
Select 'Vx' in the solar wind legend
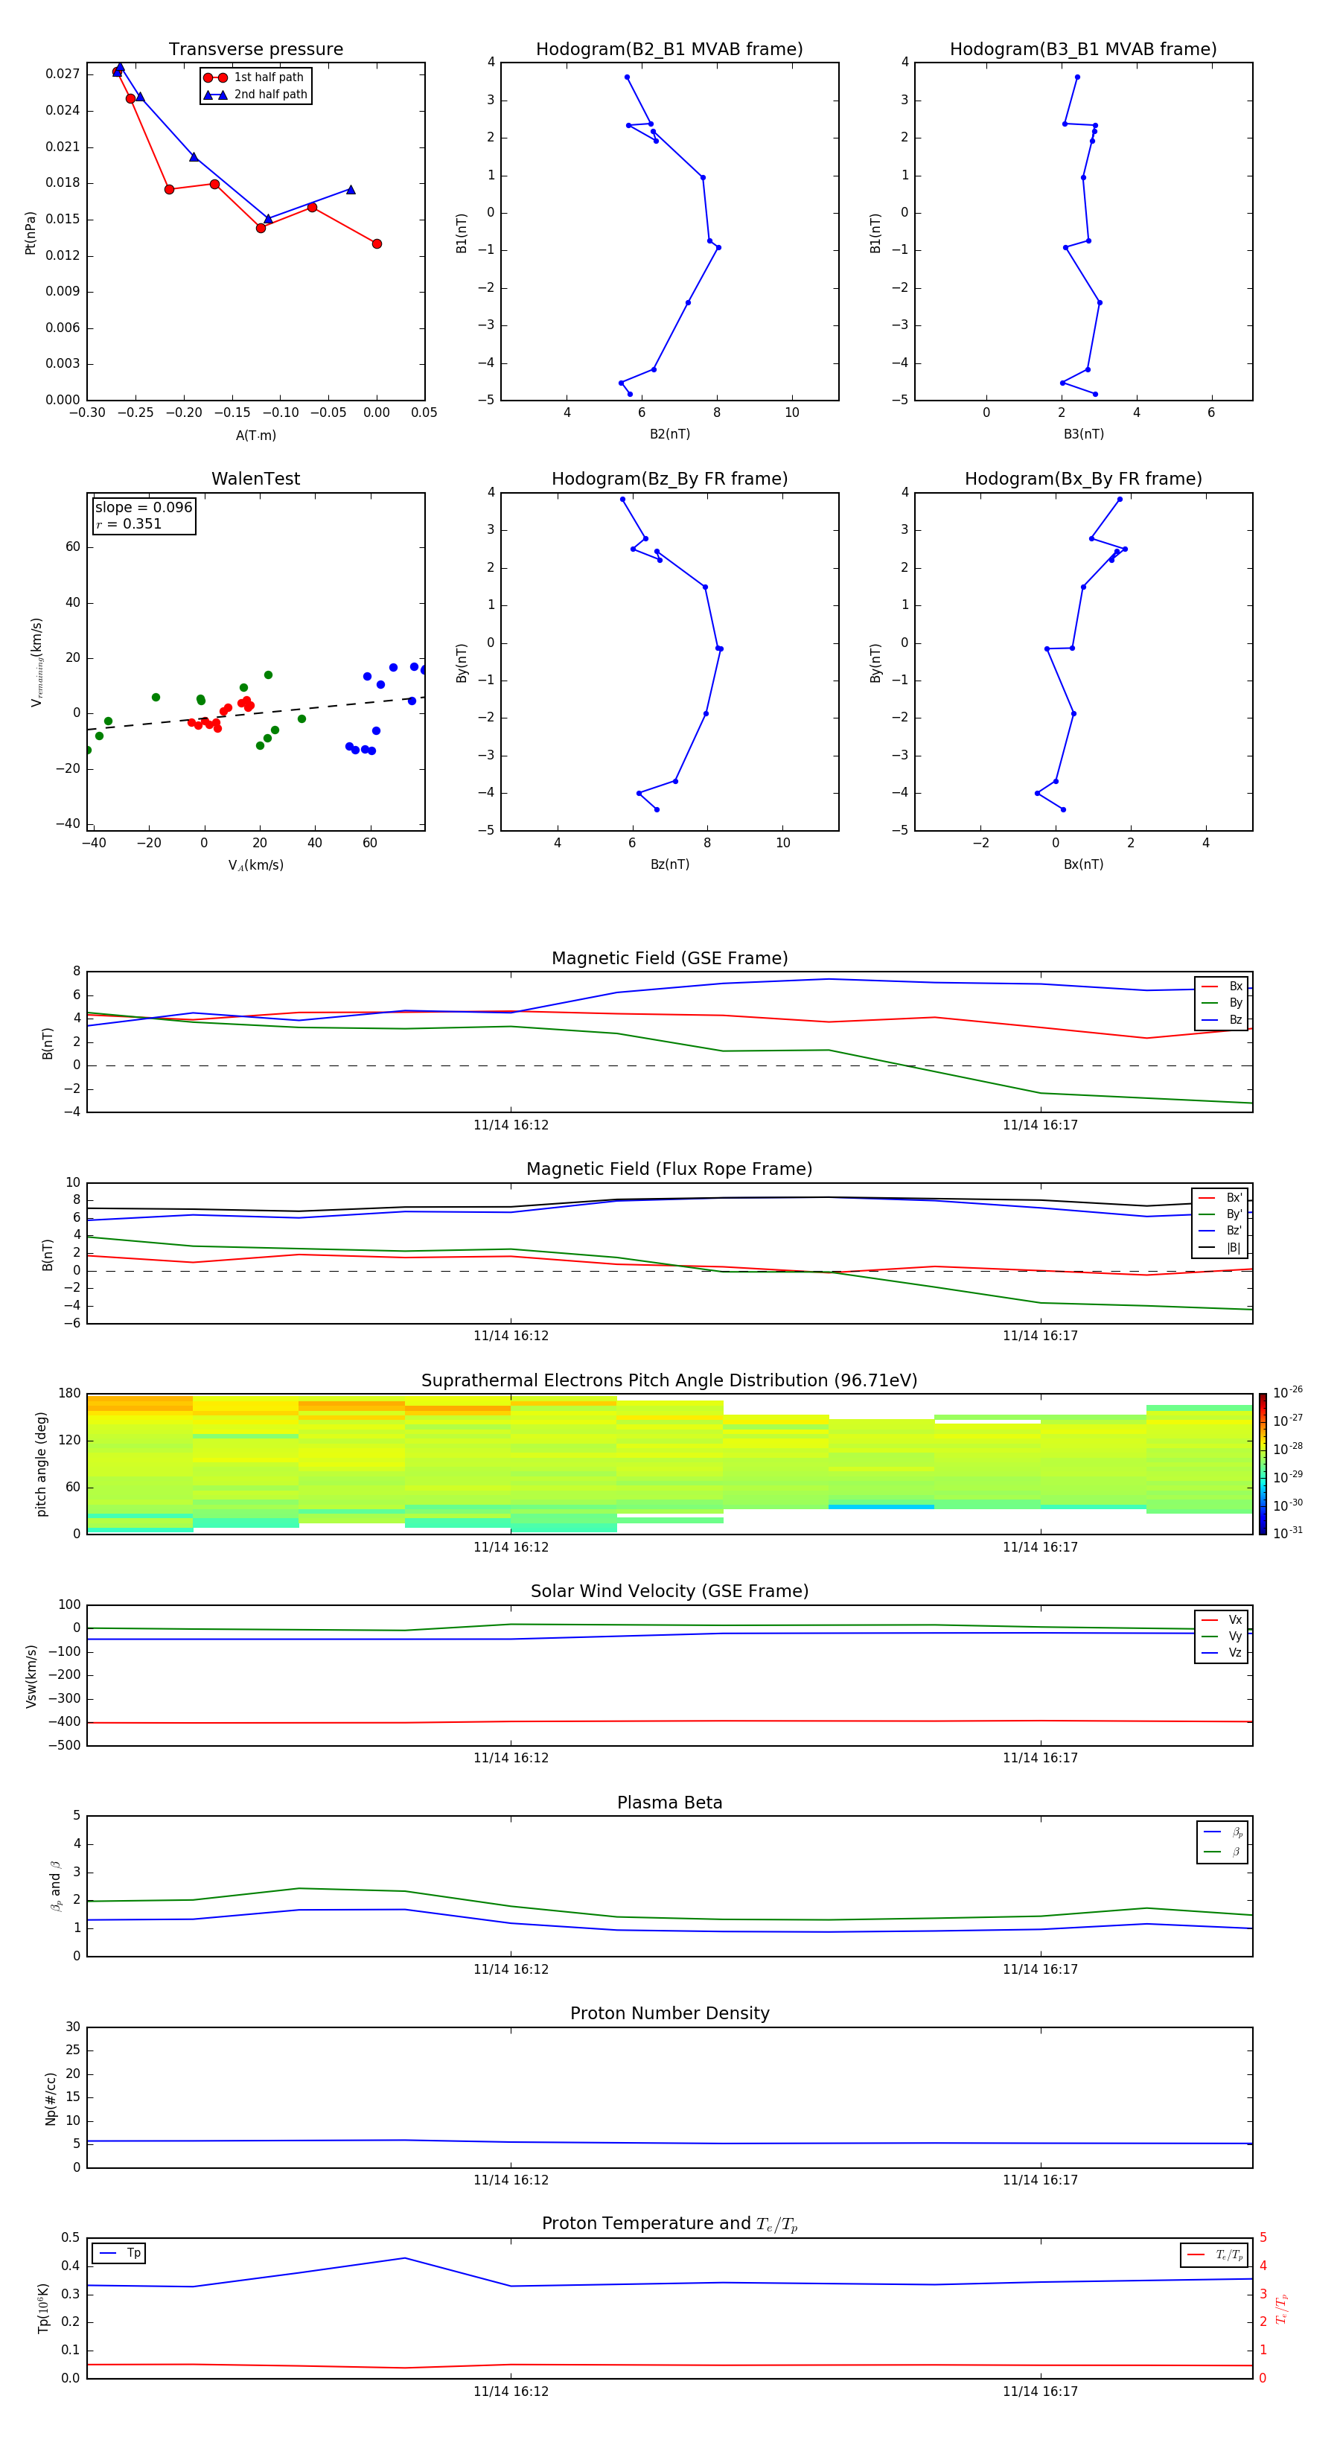pyautogui.click(x=1222, y=1619)
